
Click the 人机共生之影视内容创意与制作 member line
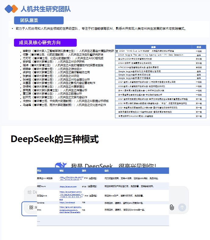[x=59, y=83]
